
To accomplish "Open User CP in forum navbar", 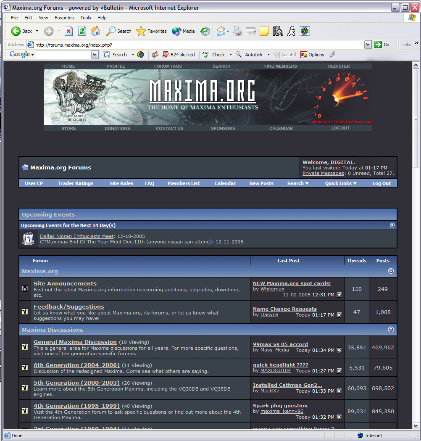I will [x=34, y=183].
